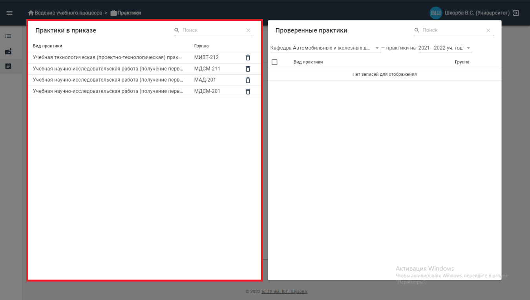This screenshot has width=530, height=300.
Task: Click Нет записей для отображения message
Action: pyautogui.click(x=385, y=74)
